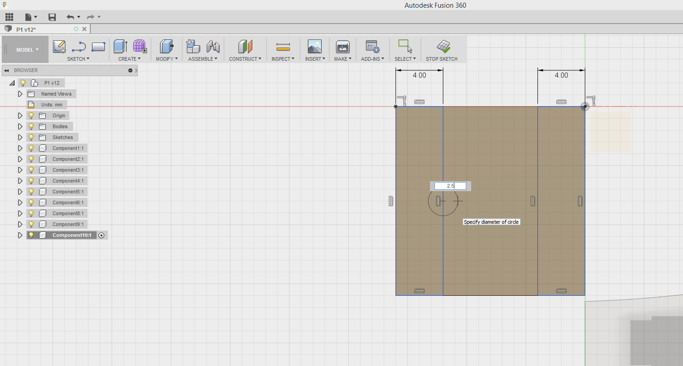Expand the Sketches folder
Screen dimensions: 683x366
pyautogui.click(x=20, y=137)
